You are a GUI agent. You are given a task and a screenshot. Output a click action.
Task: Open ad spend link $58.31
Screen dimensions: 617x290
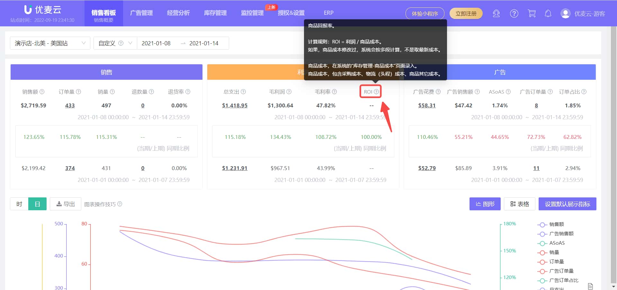(x=427, y=105)
